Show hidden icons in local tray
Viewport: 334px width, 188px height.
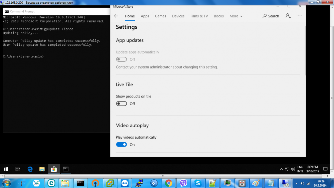(296, 183)
